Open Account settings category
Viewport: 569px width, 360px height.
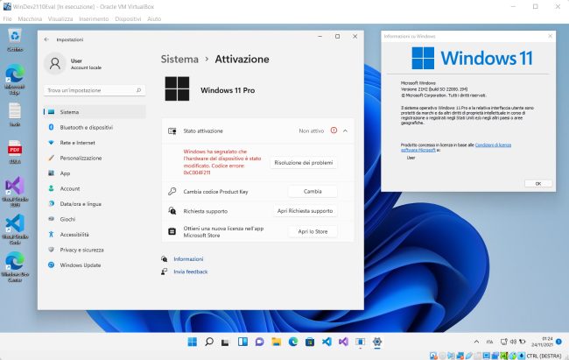pyautogui.click(x=95, y=188)
